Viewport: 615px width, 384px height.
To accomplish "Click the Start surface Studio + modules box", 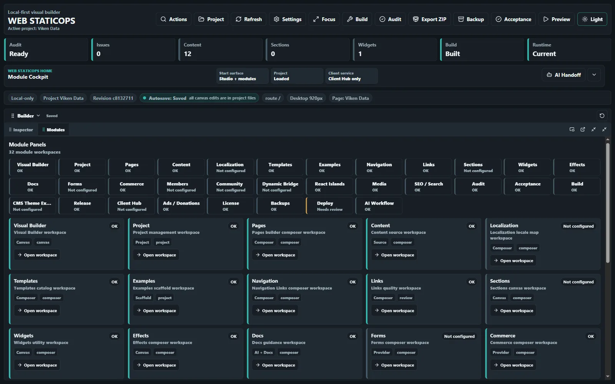I will tap(242, 76).
